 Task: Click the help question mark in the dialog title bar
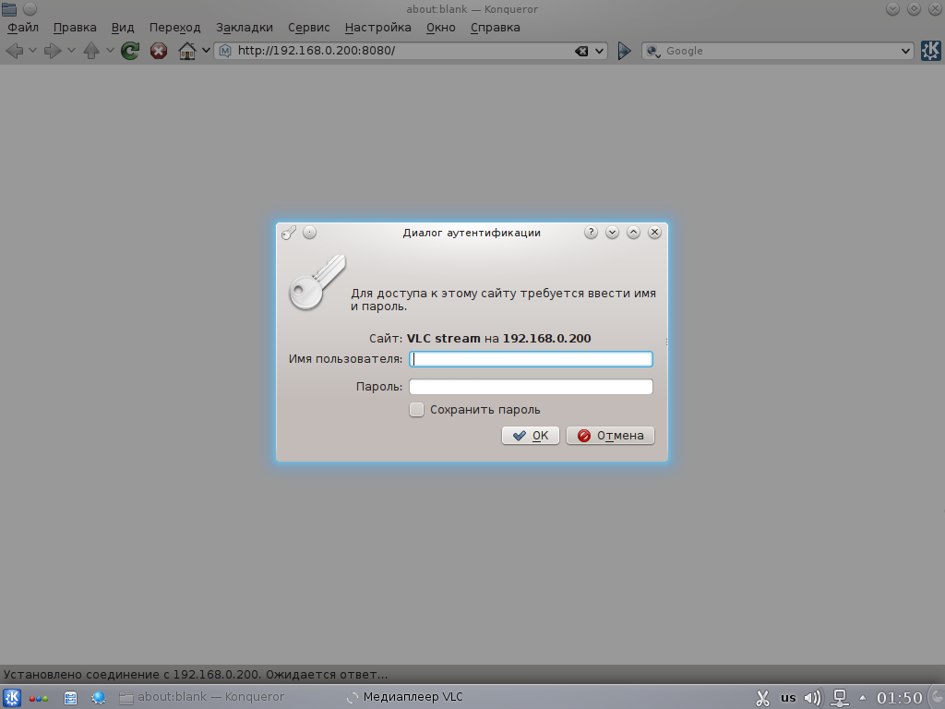point(591,232)
